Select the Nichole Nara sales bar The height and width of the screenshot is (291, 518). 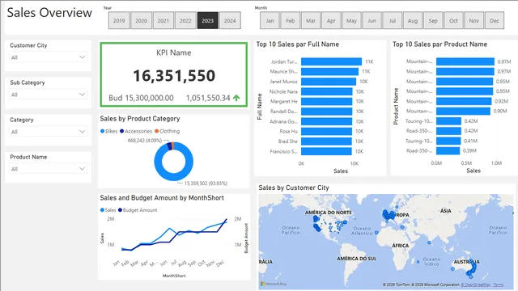coord(326,91)
